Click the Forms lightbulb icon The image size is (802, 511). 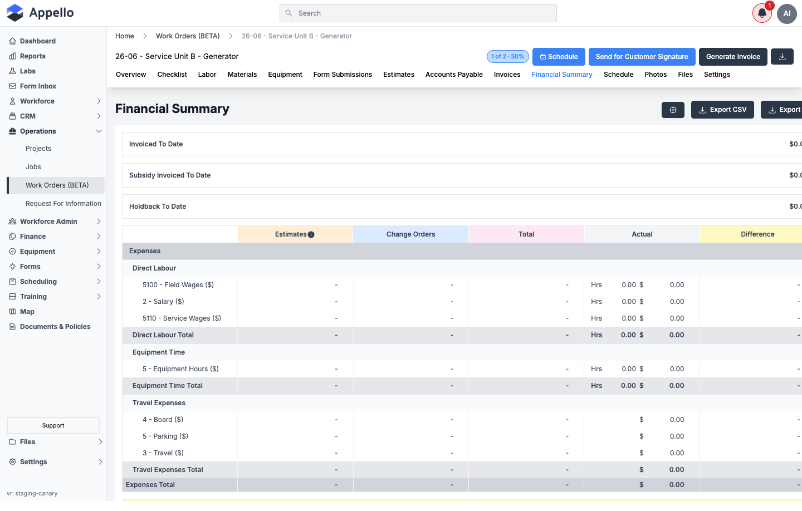pos(12,267)
